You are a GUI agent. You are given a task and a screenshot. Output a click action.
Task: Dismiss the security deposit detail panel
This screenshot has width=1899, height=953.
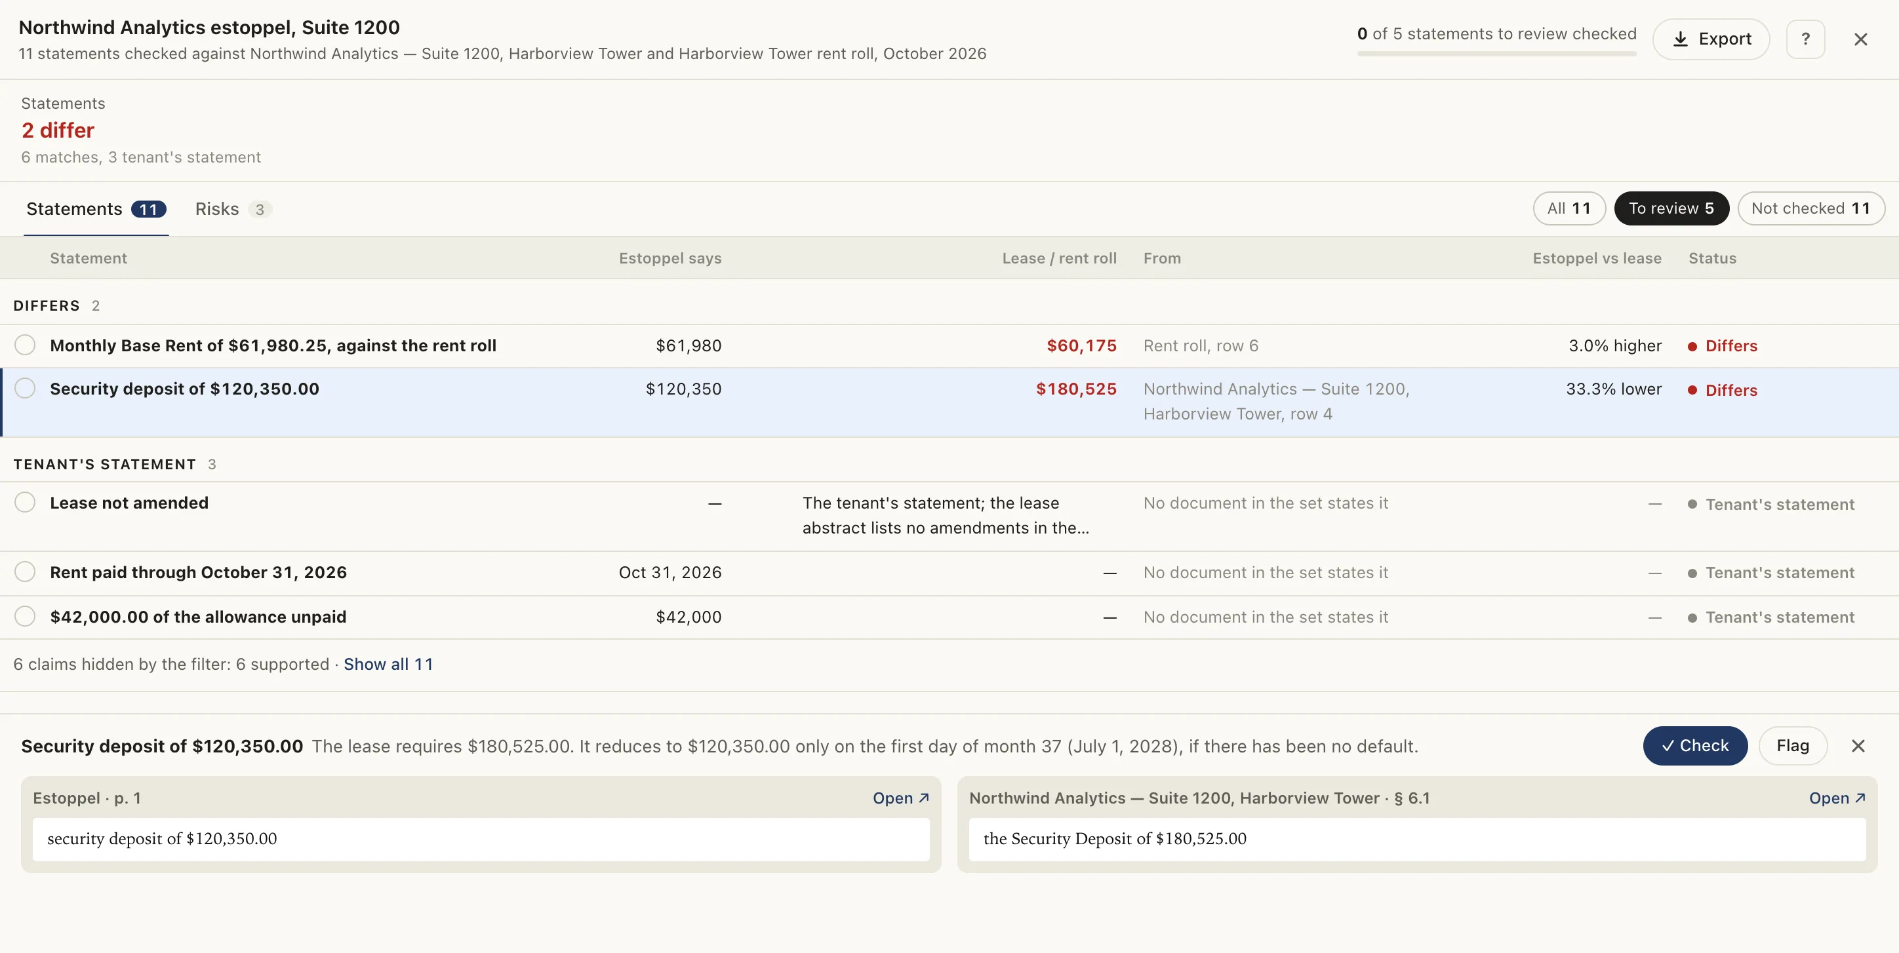1858,746
